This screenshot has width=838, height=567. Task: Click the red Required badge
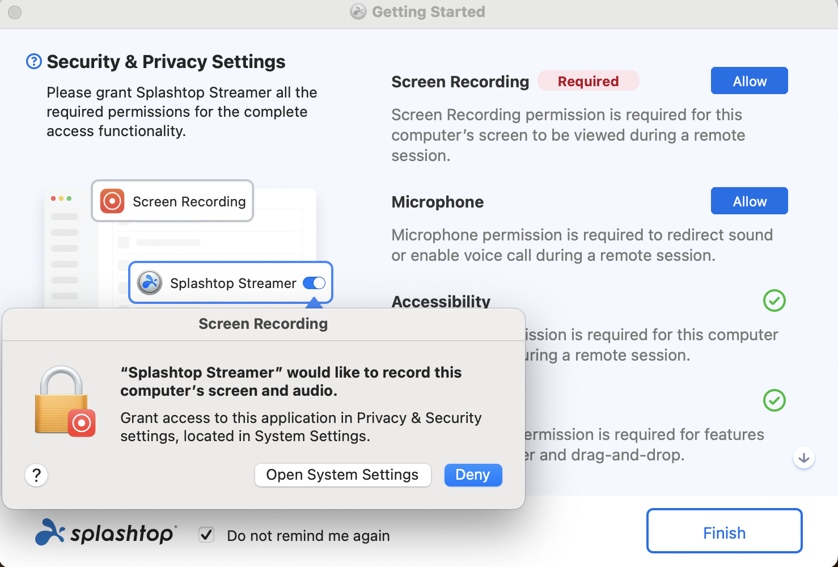tap(589, 81)
